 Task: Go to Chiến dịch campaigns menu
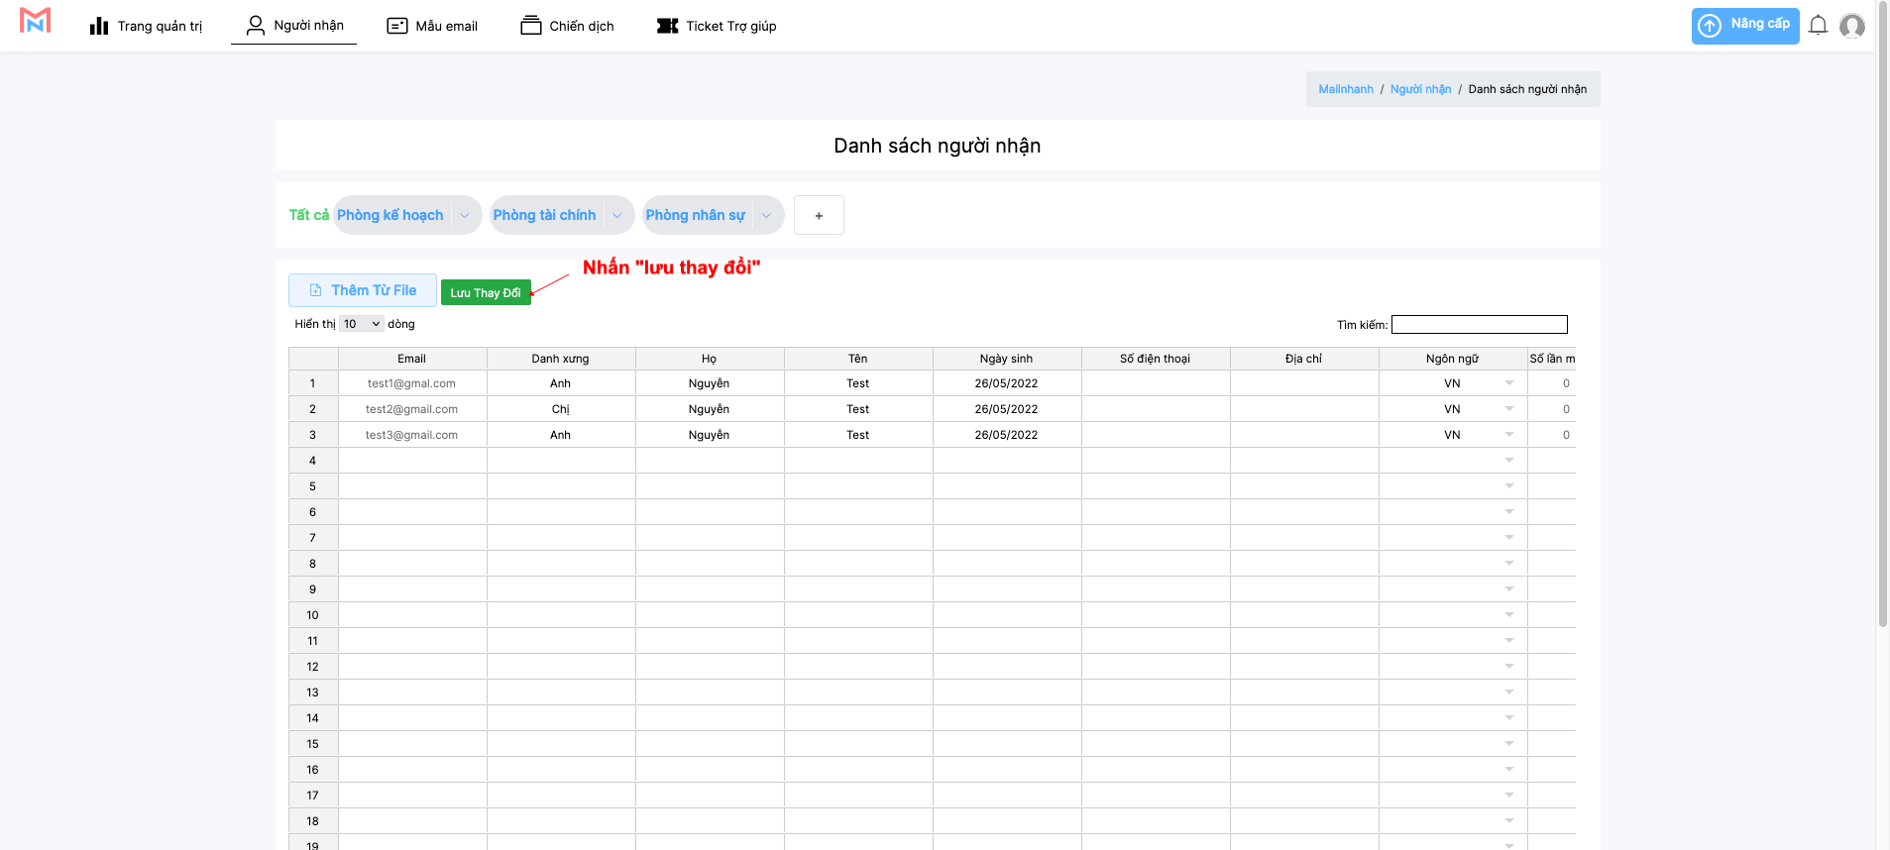click(567, 26)
